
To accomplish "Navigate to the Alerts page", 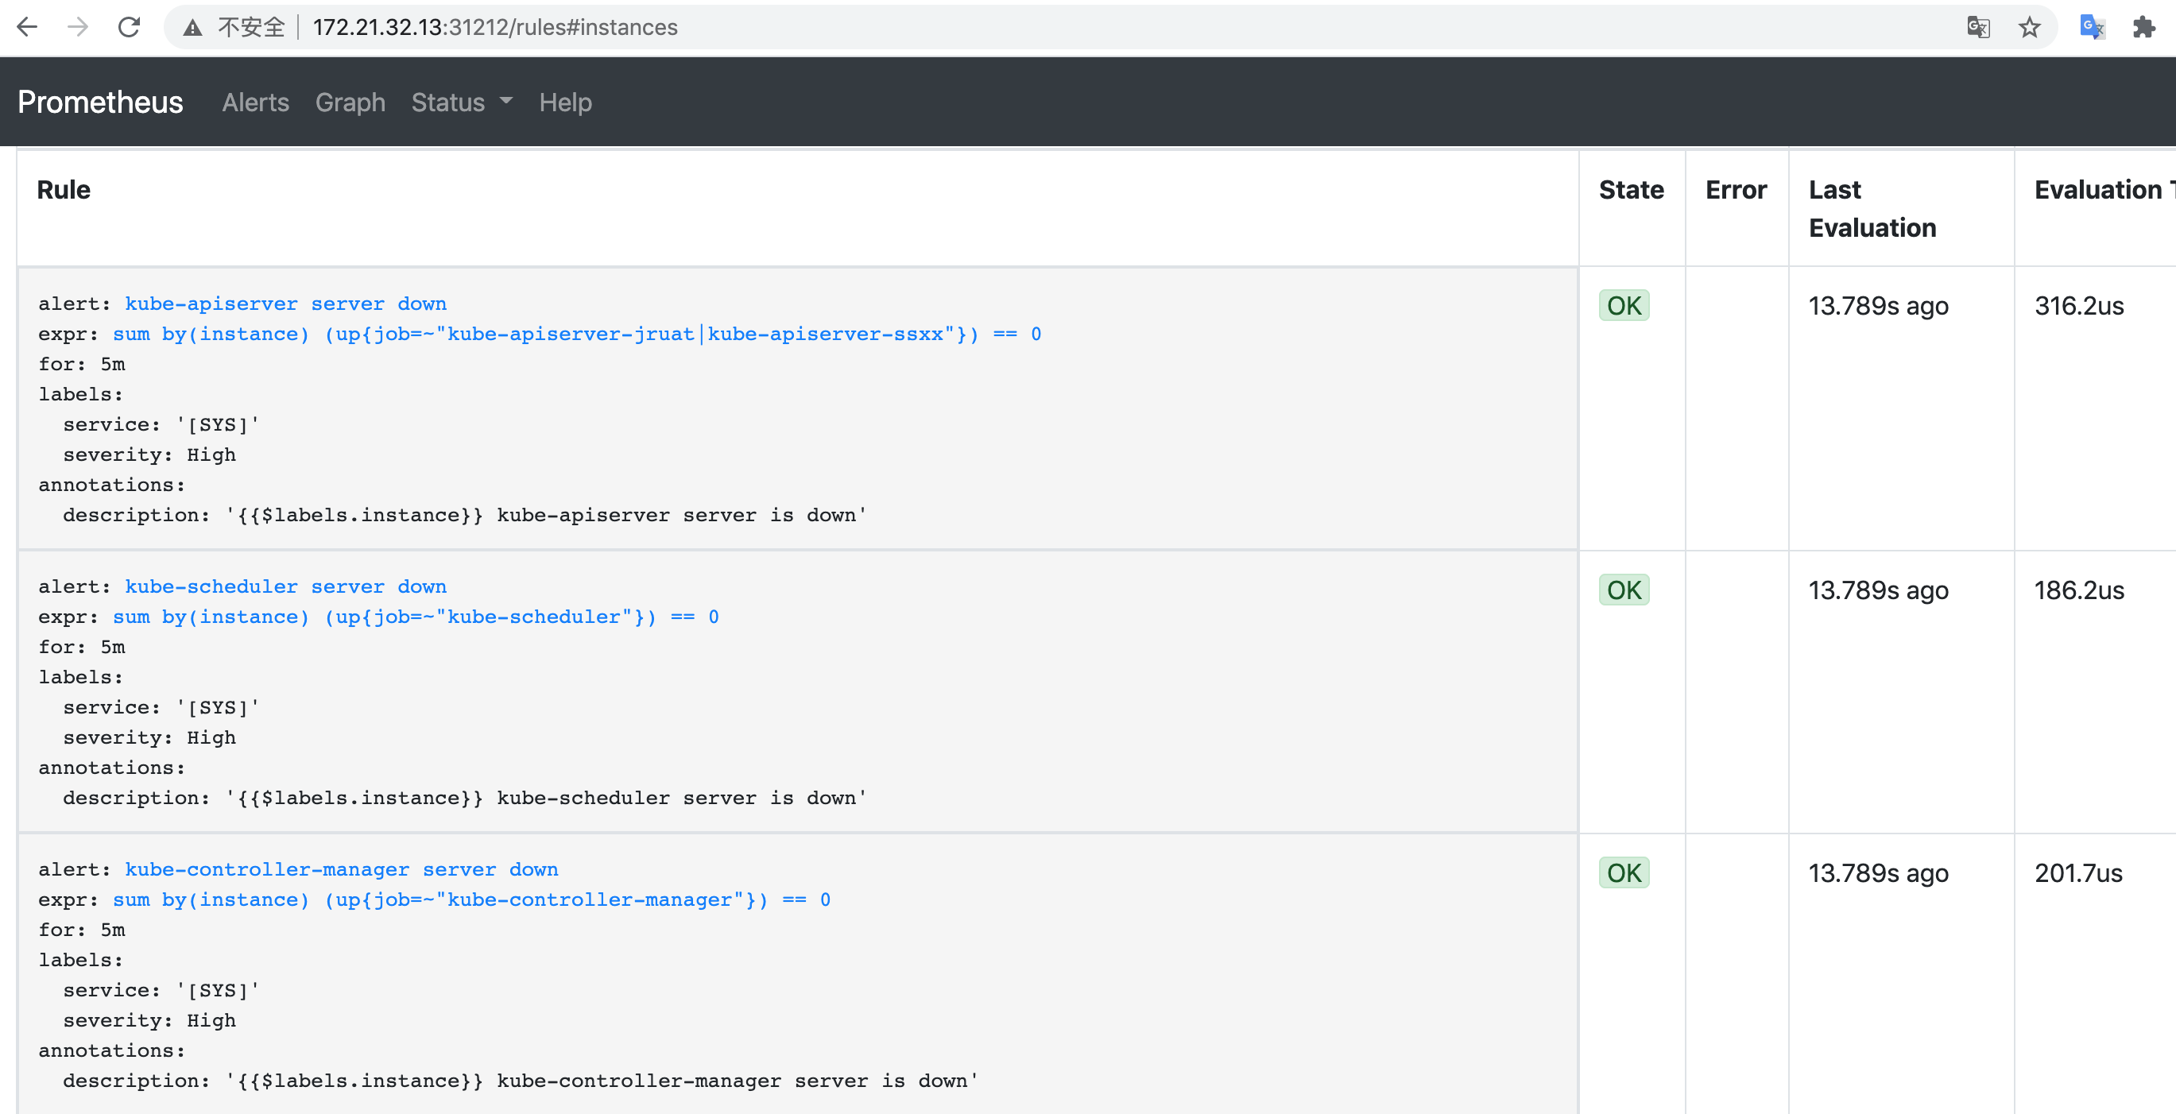I will 255,102.
